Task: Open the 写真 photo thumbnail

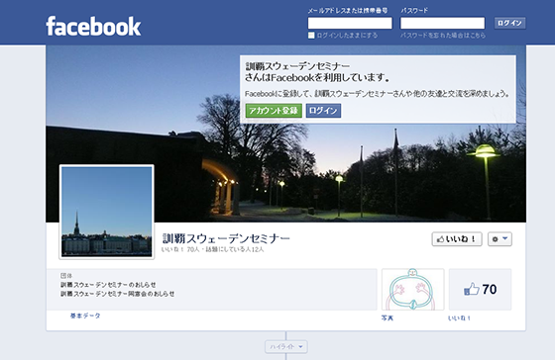Action: [x=412, y=290]
